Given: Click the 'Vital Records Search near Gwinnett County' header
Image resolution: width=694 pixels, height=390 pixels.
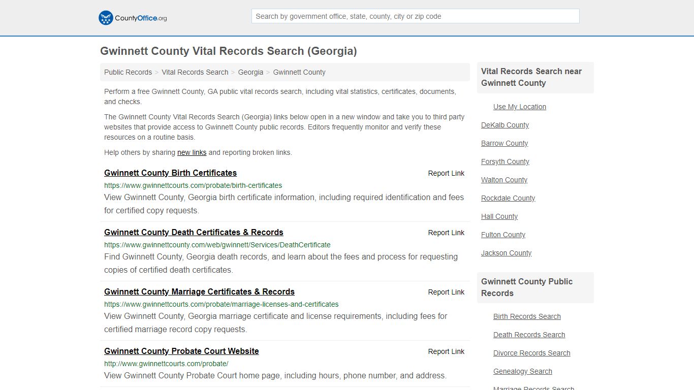Looking at the screenshot, I should 535,77.
